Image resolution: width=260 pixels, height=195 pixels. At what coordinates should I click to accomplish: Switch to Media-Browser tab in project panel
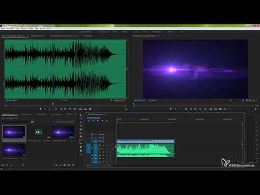26,114
